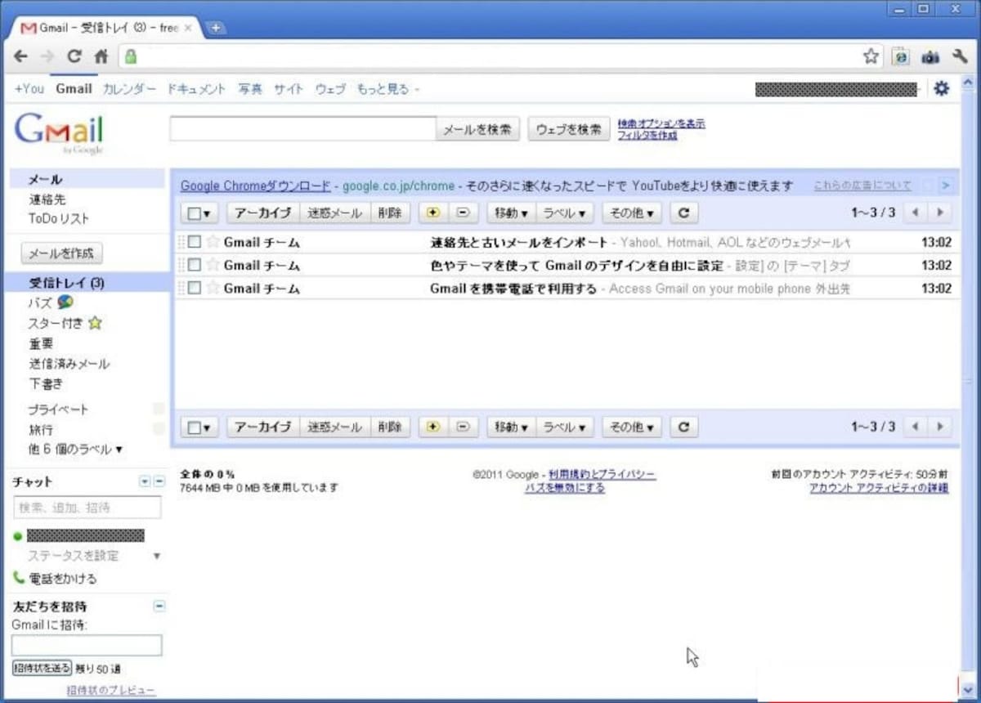
Task: Star the Gmail を携帯電話で利用する message
Action: (x=213, y=288)
